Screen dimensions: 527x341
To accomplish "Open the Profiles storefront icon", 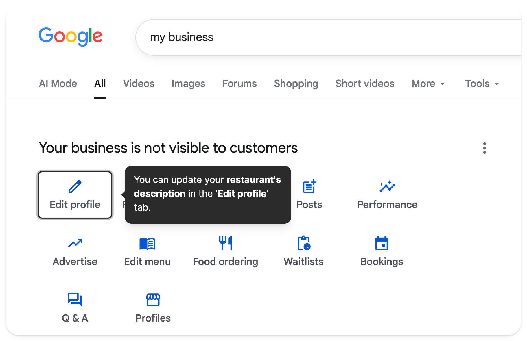I will point(153,300).
